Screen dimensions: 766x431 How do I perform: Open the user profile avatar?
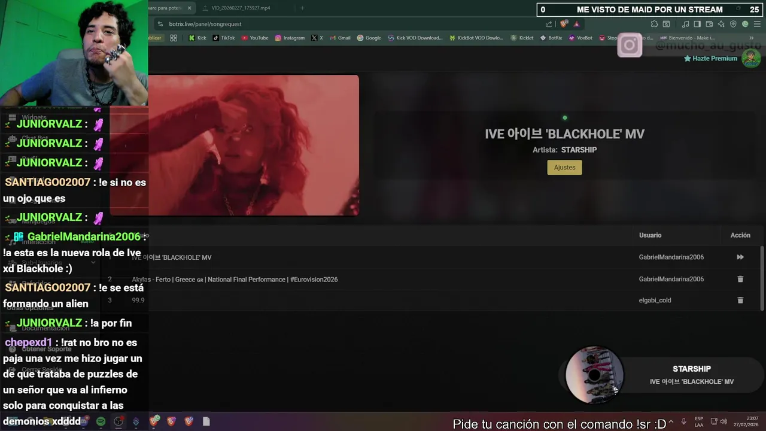click(751, 58)
